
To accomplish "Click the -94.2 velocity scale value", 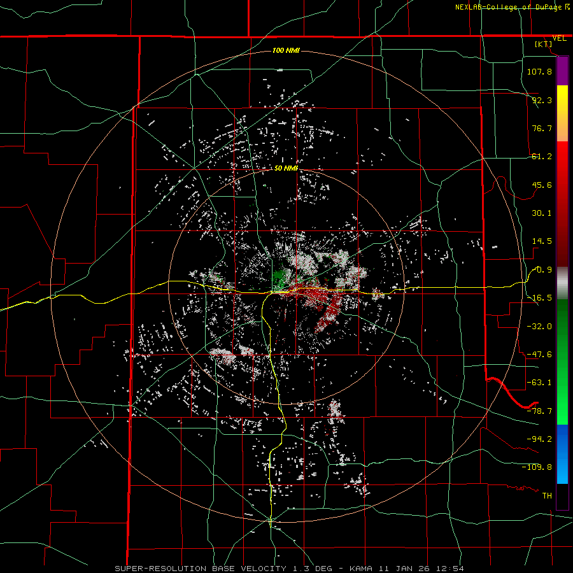I will tap(539, 439).
